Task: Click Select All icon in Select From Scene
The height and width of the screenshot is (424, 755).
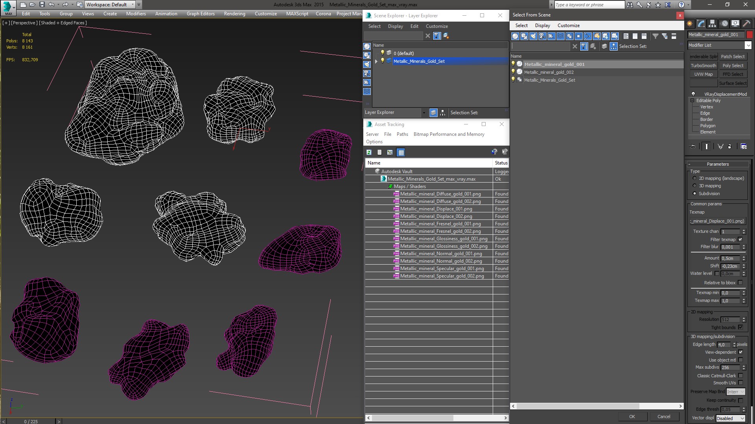Action: point(626,36)
